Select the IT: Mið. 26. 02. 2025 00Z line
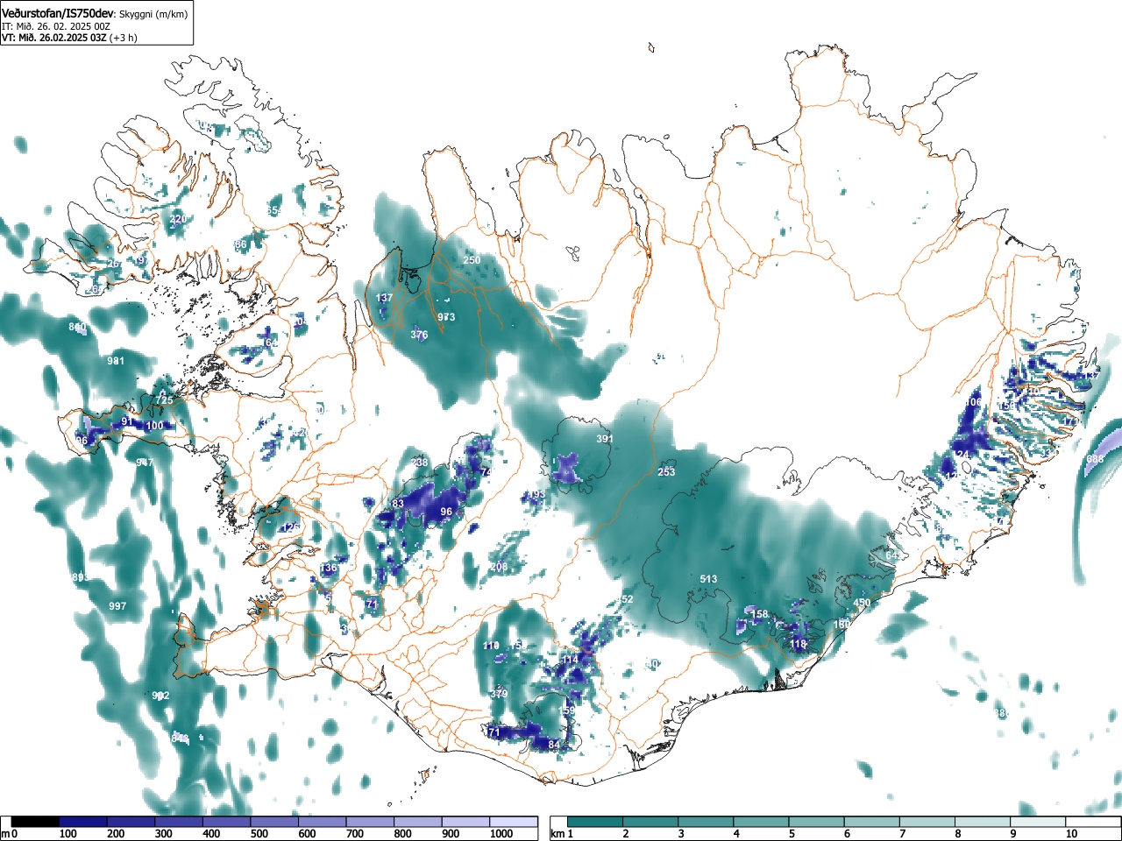 point(56,26)
